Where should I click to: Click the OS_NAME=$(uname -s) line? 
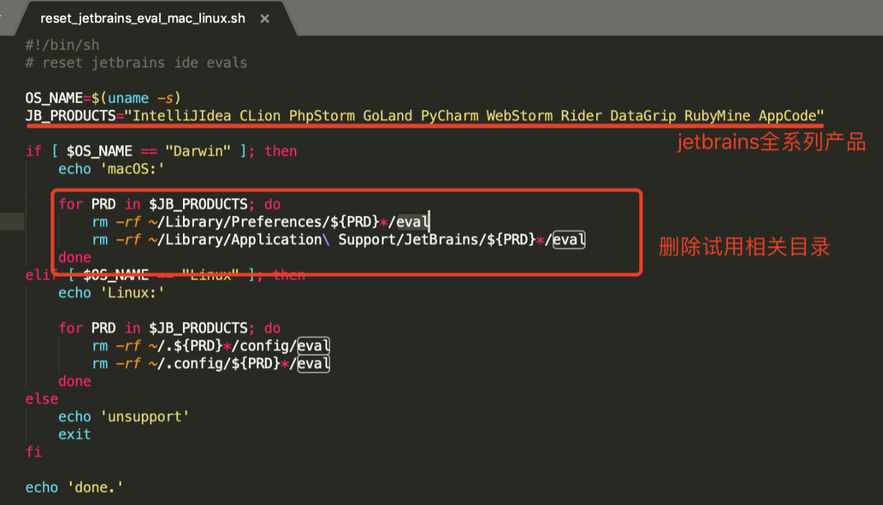pos(103,98)
